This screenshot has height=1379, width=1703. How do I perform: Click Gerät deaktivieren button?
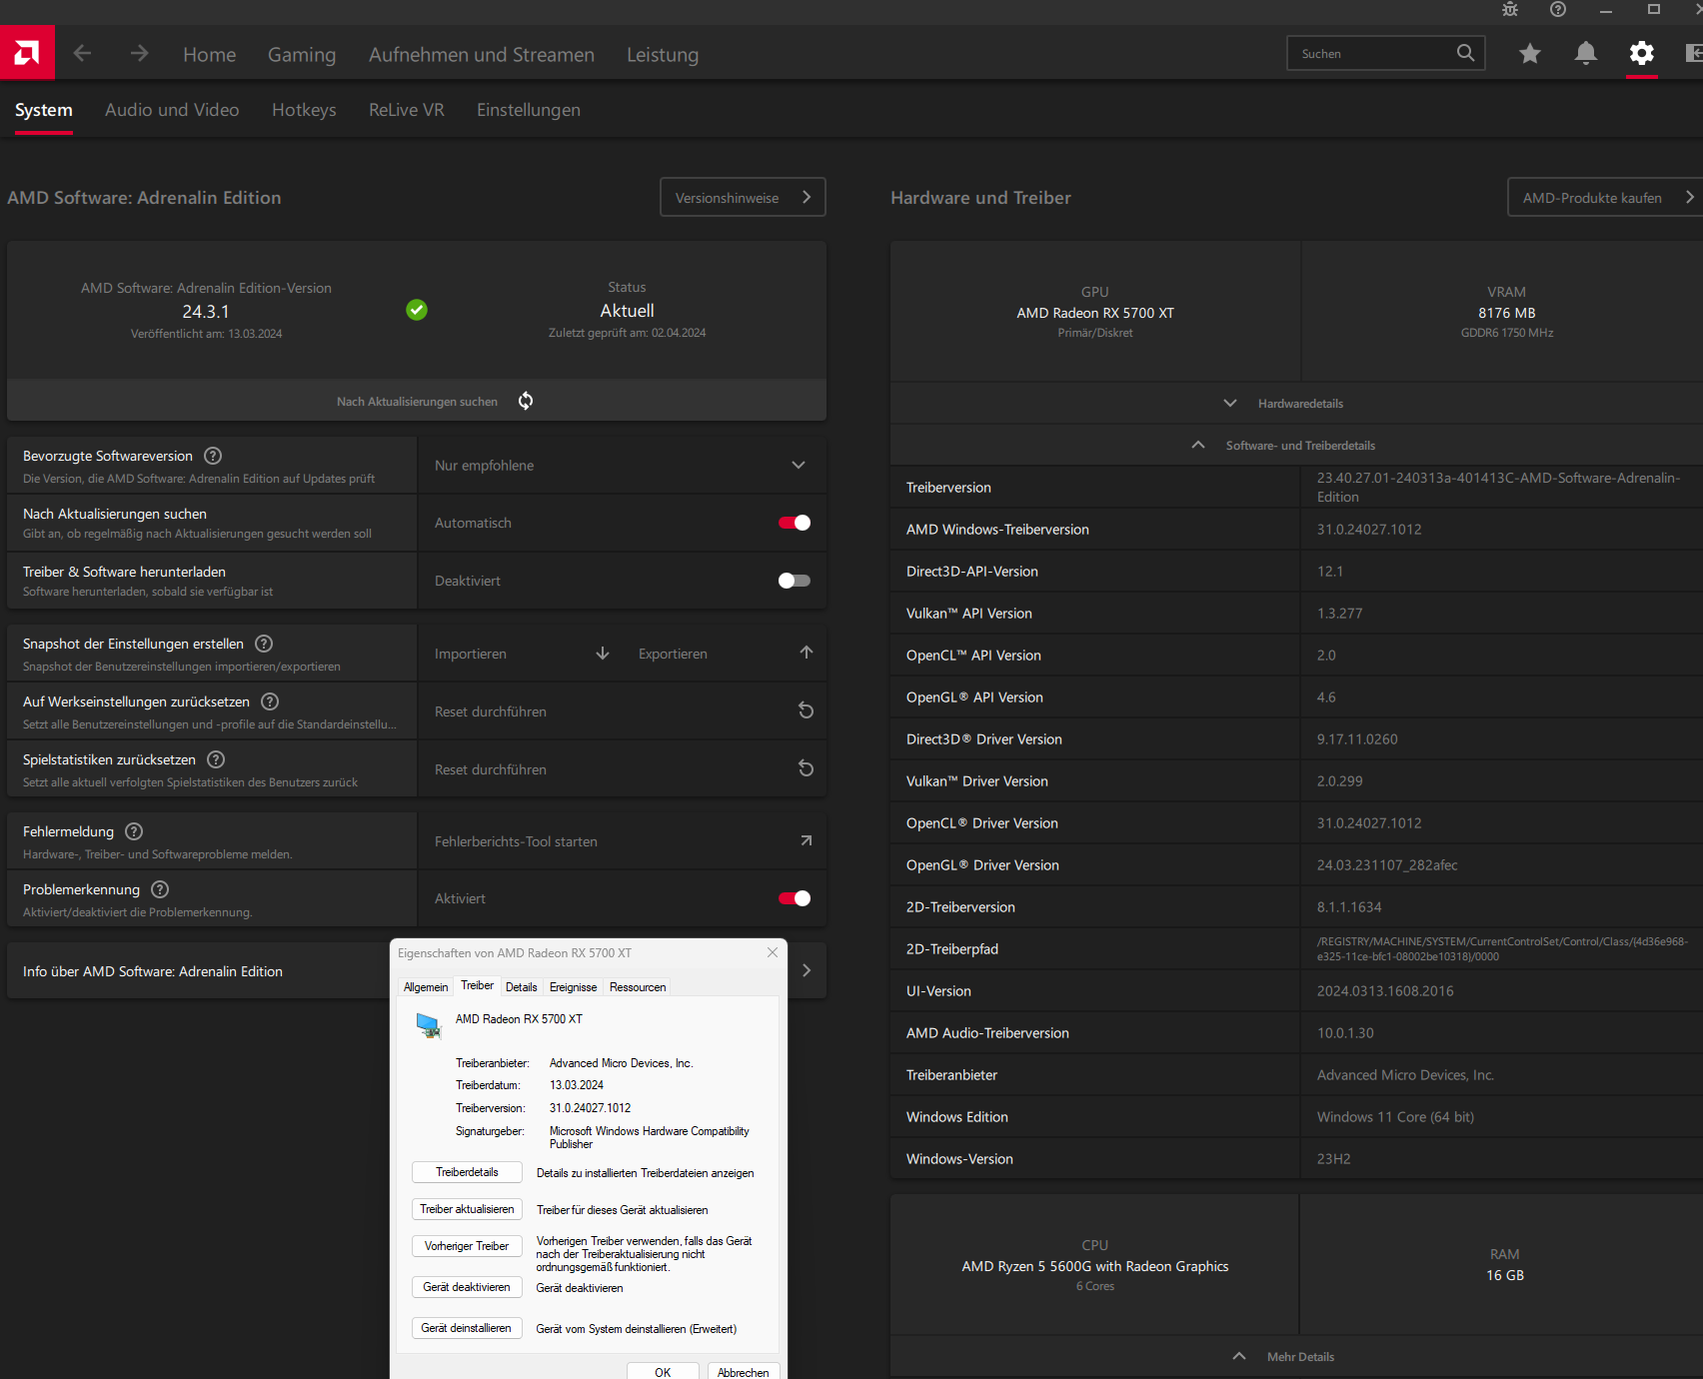point(467,1287)
